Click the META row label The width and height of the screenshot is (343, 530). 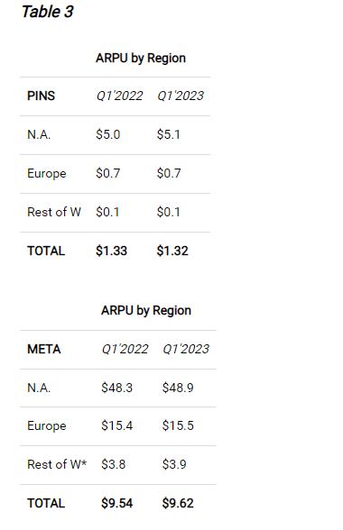click(x=44, y=349)
